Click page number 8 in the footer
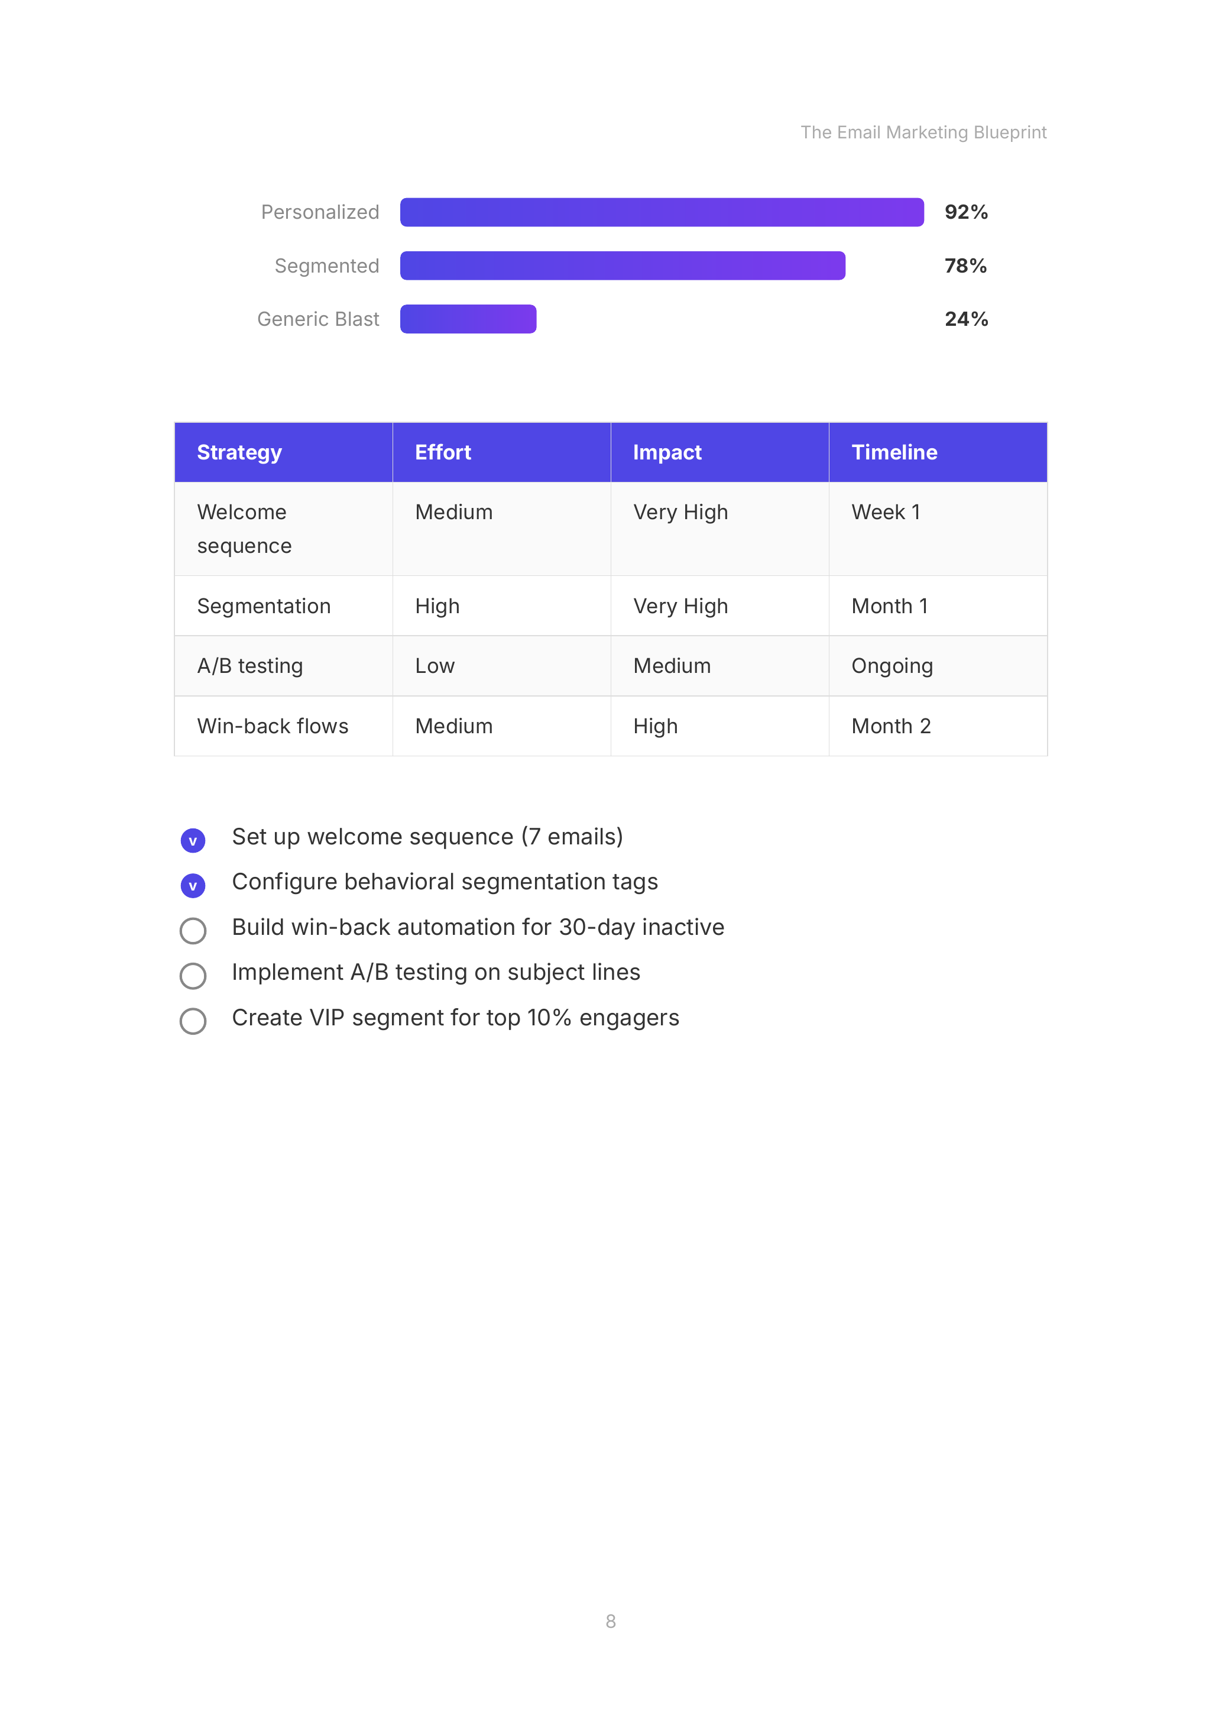Screen dimensions: 1222x1729 (611, 1621)
